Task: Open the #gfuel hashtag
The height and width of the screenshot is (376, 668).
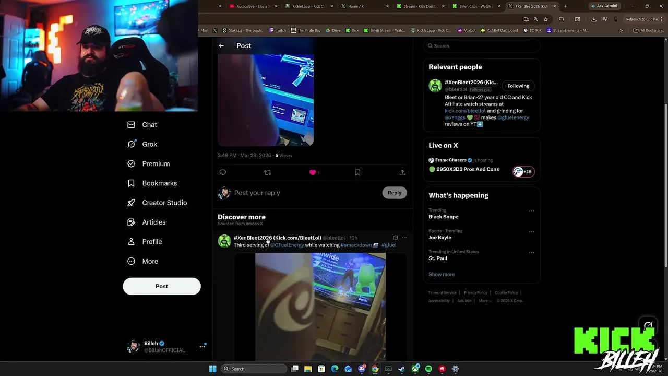Action: pos(389,245)
